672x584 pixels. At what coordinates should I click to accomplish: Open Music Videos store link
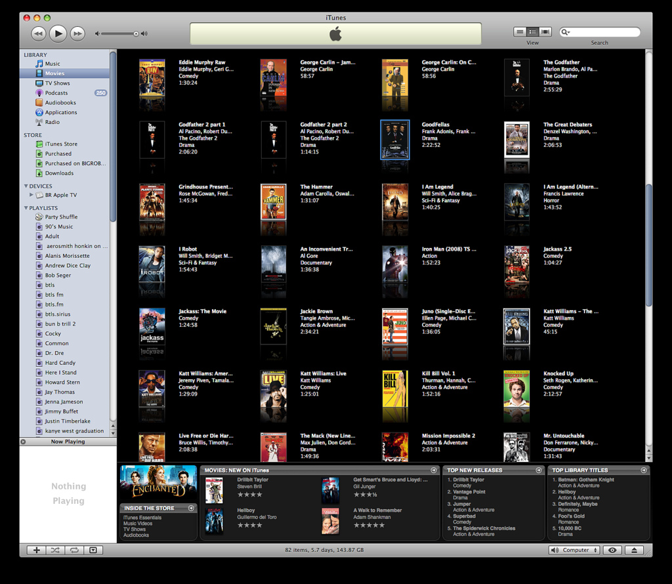(x=138, y=523)
